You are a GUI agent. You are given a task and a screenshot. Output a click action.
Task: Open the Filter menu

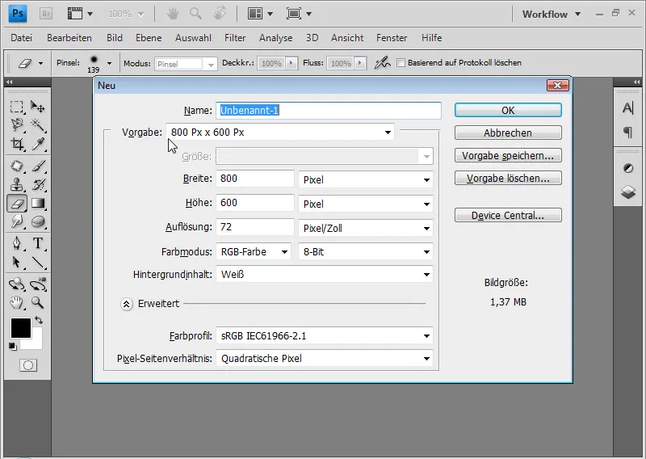tap(235, 38)
